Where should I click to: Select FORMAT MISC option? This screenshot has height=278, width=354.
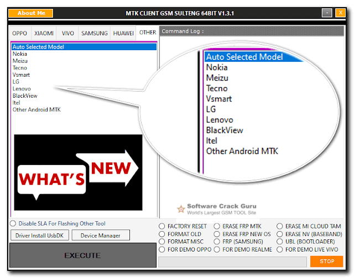pyautogui.click(x=181, y=242)
